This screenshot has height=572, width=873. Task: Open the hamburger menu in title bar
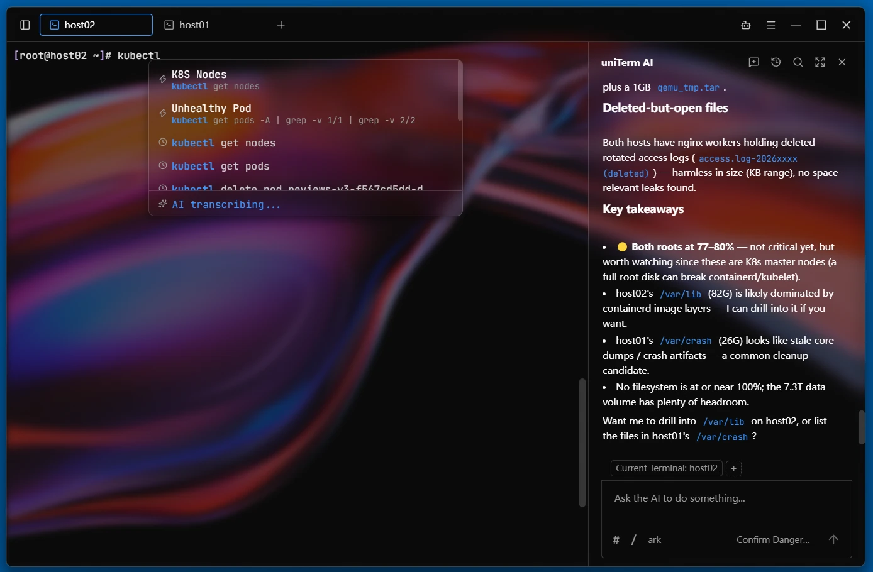click(x=771, y=25)
